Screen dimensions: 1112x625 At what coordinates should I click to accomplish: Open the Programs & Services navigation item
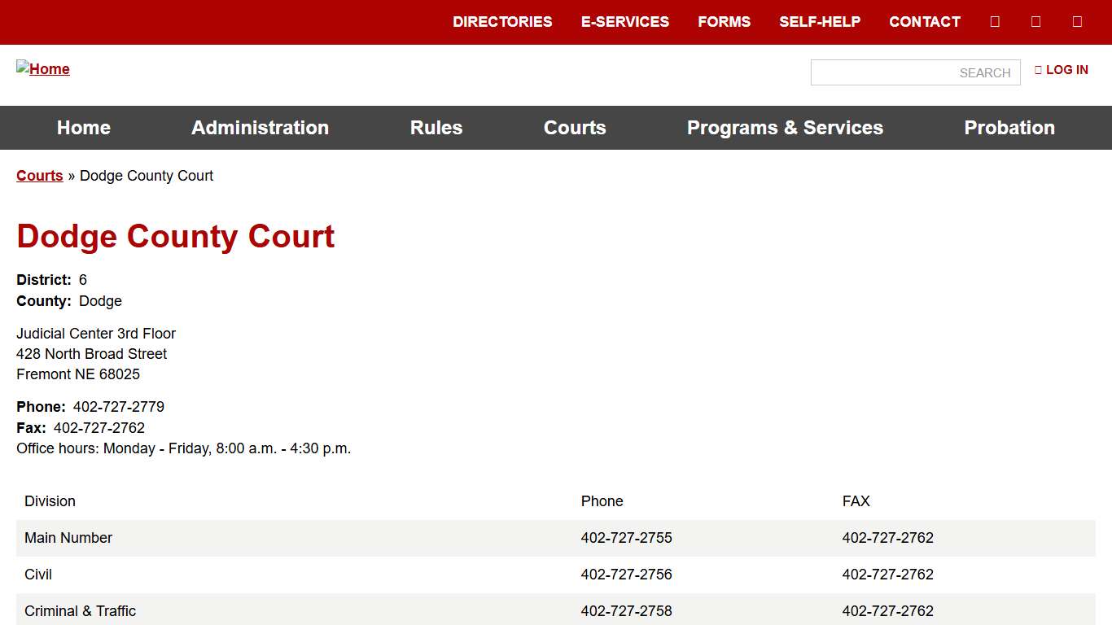(785, 128)
